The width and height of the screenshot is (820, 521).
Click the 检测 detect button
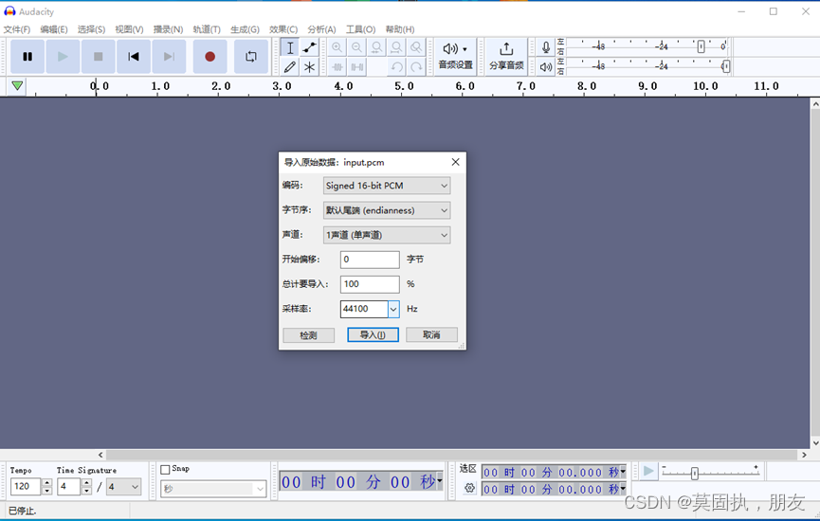308,335
